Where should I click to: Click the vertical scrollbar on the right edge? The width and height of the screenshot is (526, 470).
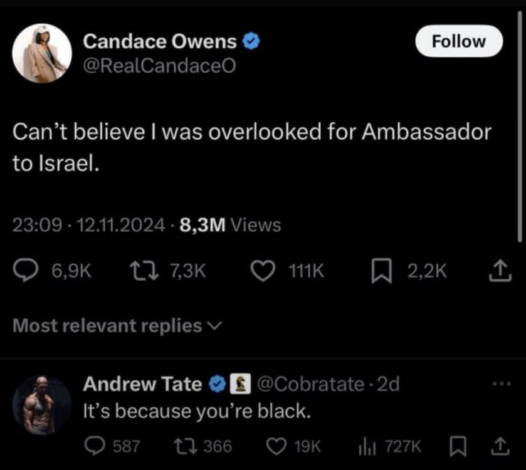[520, 126]
